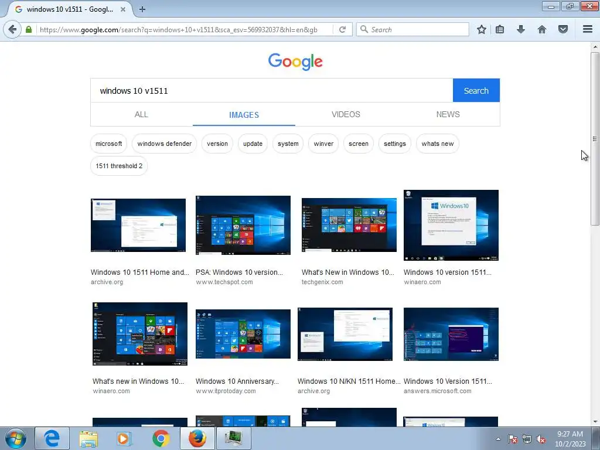Show hidden system tray icons arrow
The image size is (600, 450).
pyautogui.click(x=498, y=439)
